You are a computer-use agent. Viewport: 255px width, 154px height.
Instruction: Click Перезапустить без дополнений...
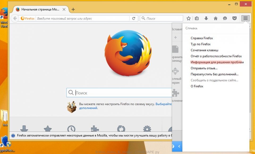point(215,74)
